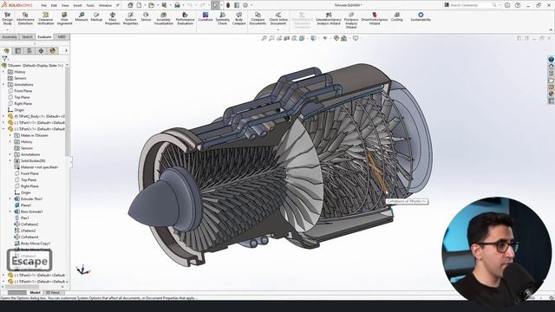
Task: Open the Window menu
Action: 105,5
